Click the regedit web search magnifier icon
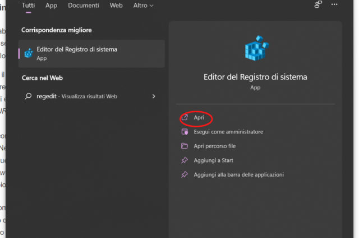Image resolution: width=359 pixels, height=238 pixels. pyautogui.click(x=29, y=96)
